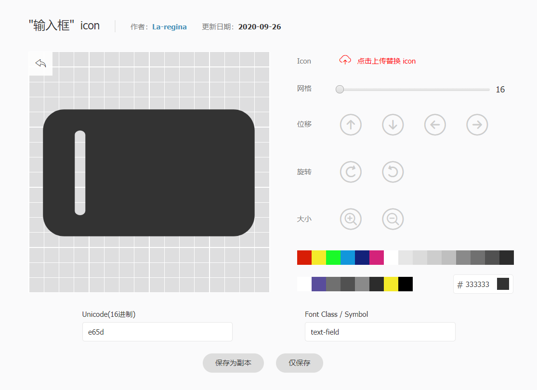
Task: Move icon left with the left arrow
Action: click(x=435, y=125)
